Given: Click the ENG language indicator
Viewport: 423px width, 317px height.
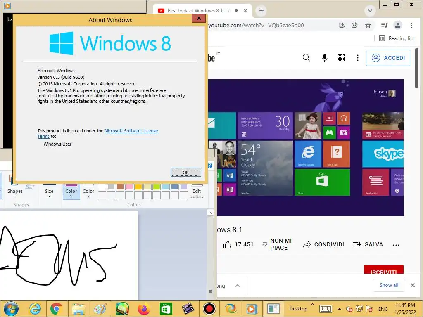Looking at the screenshot, I should (x=383, y=309).
